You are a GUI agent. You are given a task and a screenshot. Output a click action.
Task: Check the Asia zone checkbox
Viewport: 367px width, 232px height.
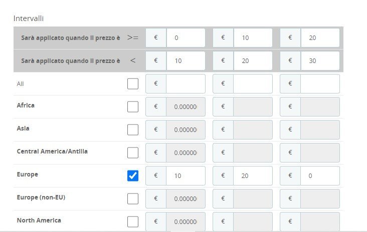tap(133, 129)
